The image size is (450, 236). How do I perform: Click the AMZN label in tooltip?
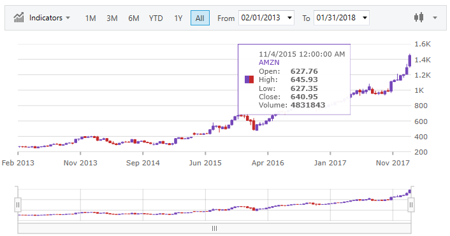pyautogui.click(x=269, y=62)
